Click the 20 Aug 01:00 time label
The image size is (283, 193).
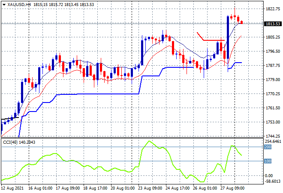123,188
